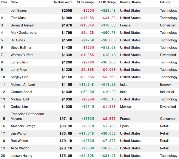
Task: Click the +$13.4B YTD change value
Action: click(108, 55)
